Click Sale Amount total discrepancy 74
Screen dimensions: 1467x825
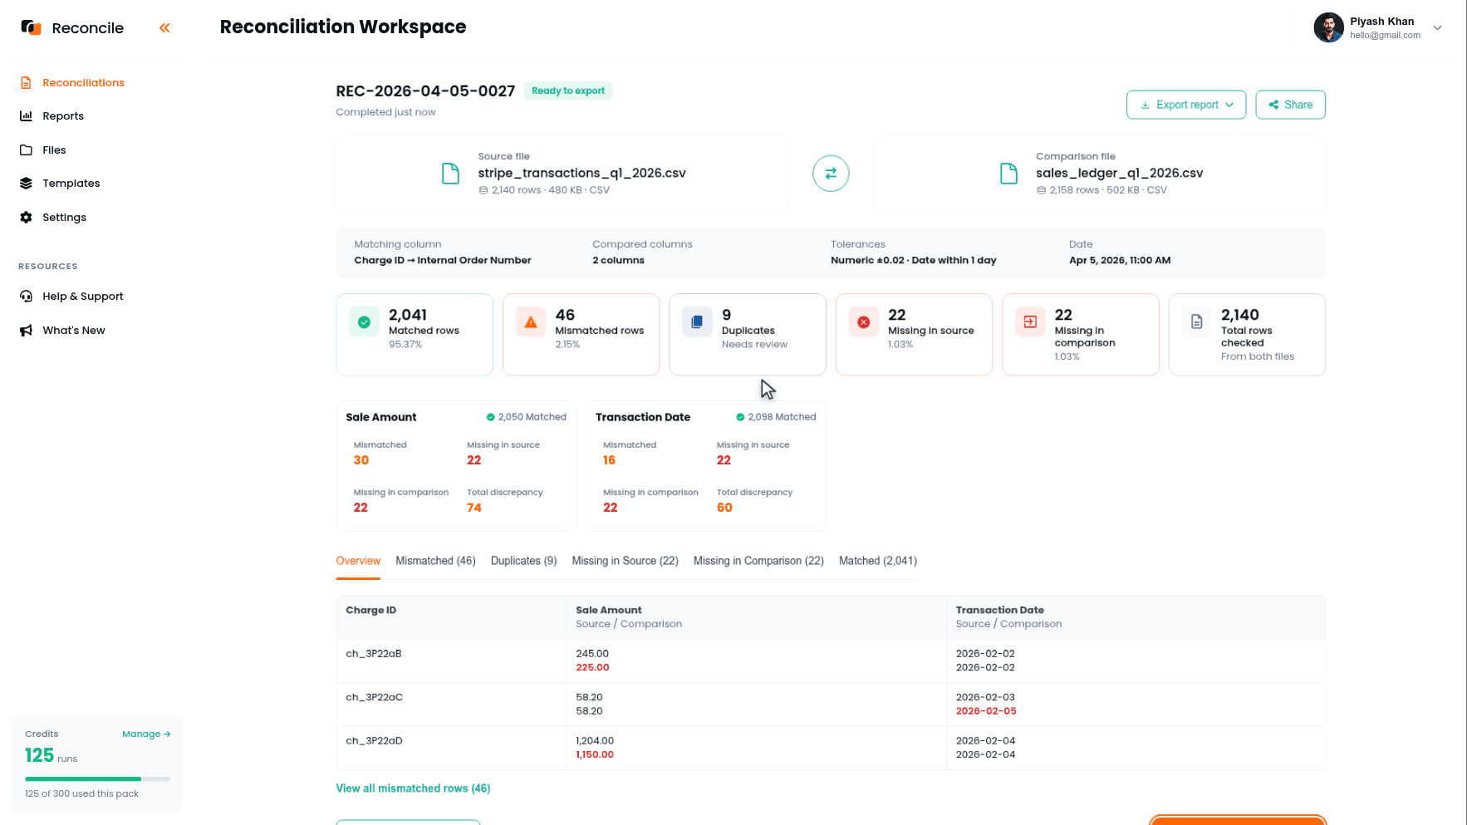tap(474, 508)
